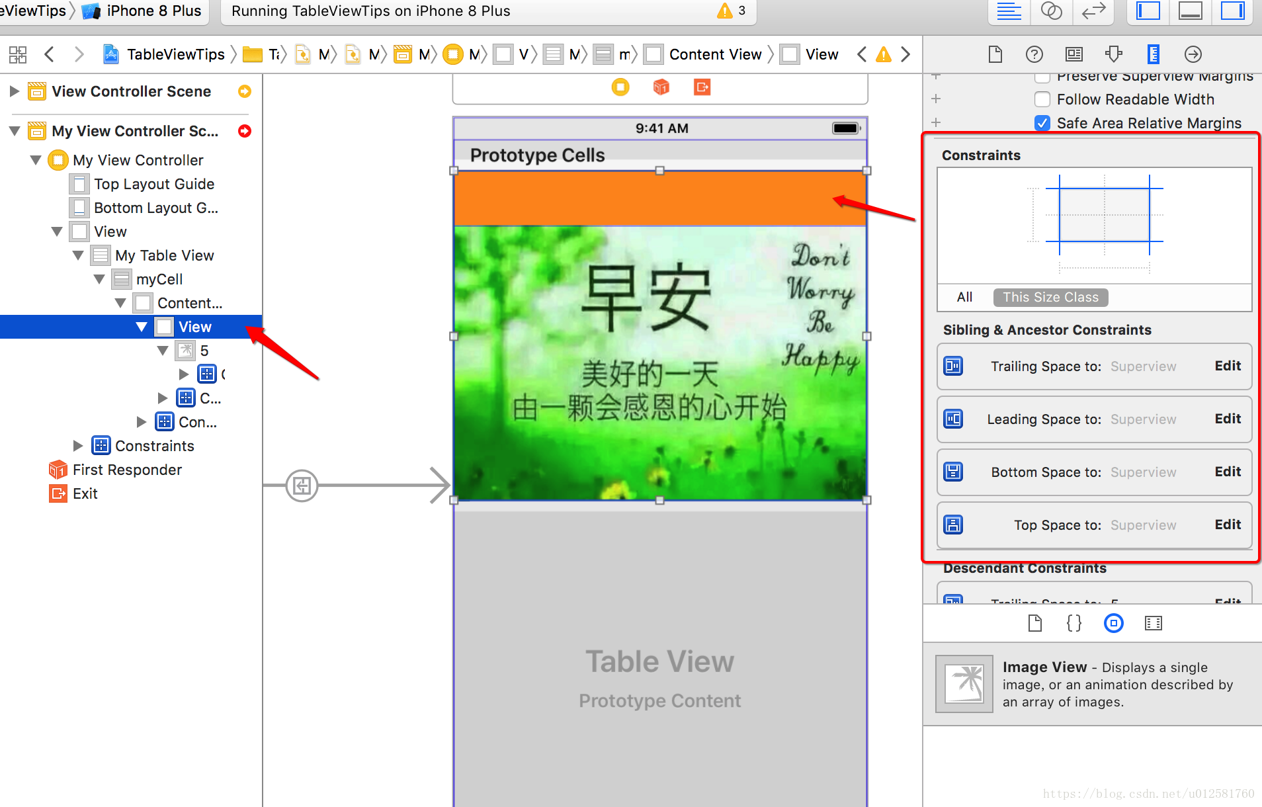Click the First Responder cube in scene dock

coord(661,87)
